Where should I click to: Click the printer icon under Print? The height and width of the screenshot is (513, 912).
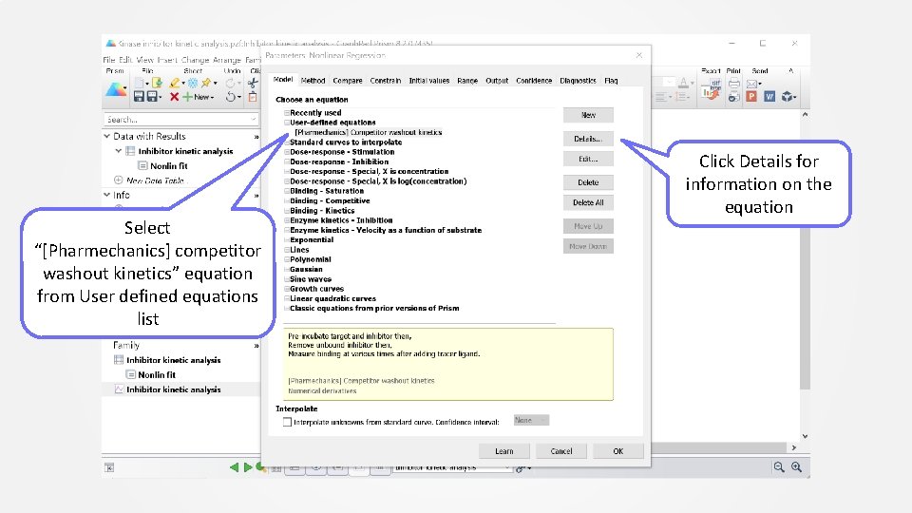click(734, 84)
